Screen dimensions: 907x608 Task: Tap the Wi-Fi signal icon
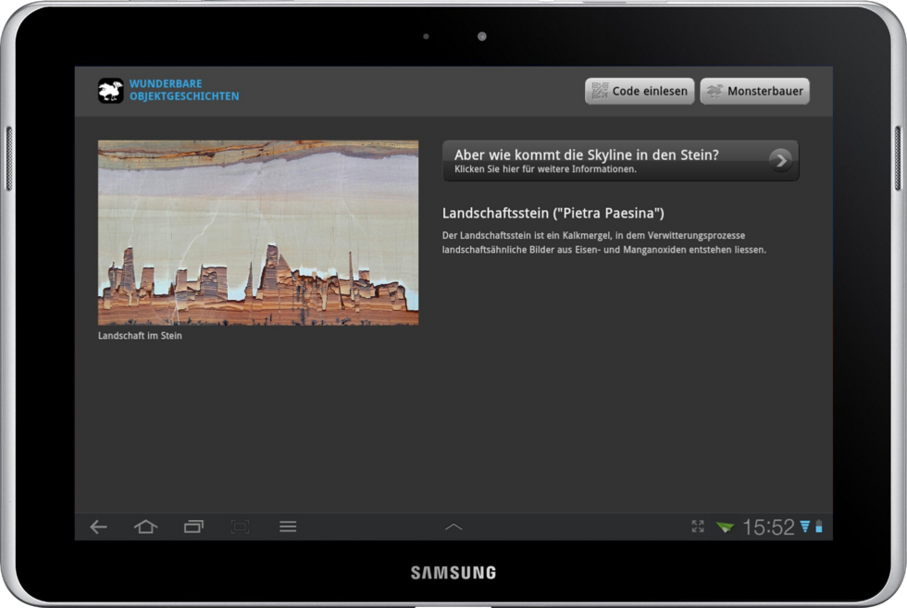(x=804, y=527)
